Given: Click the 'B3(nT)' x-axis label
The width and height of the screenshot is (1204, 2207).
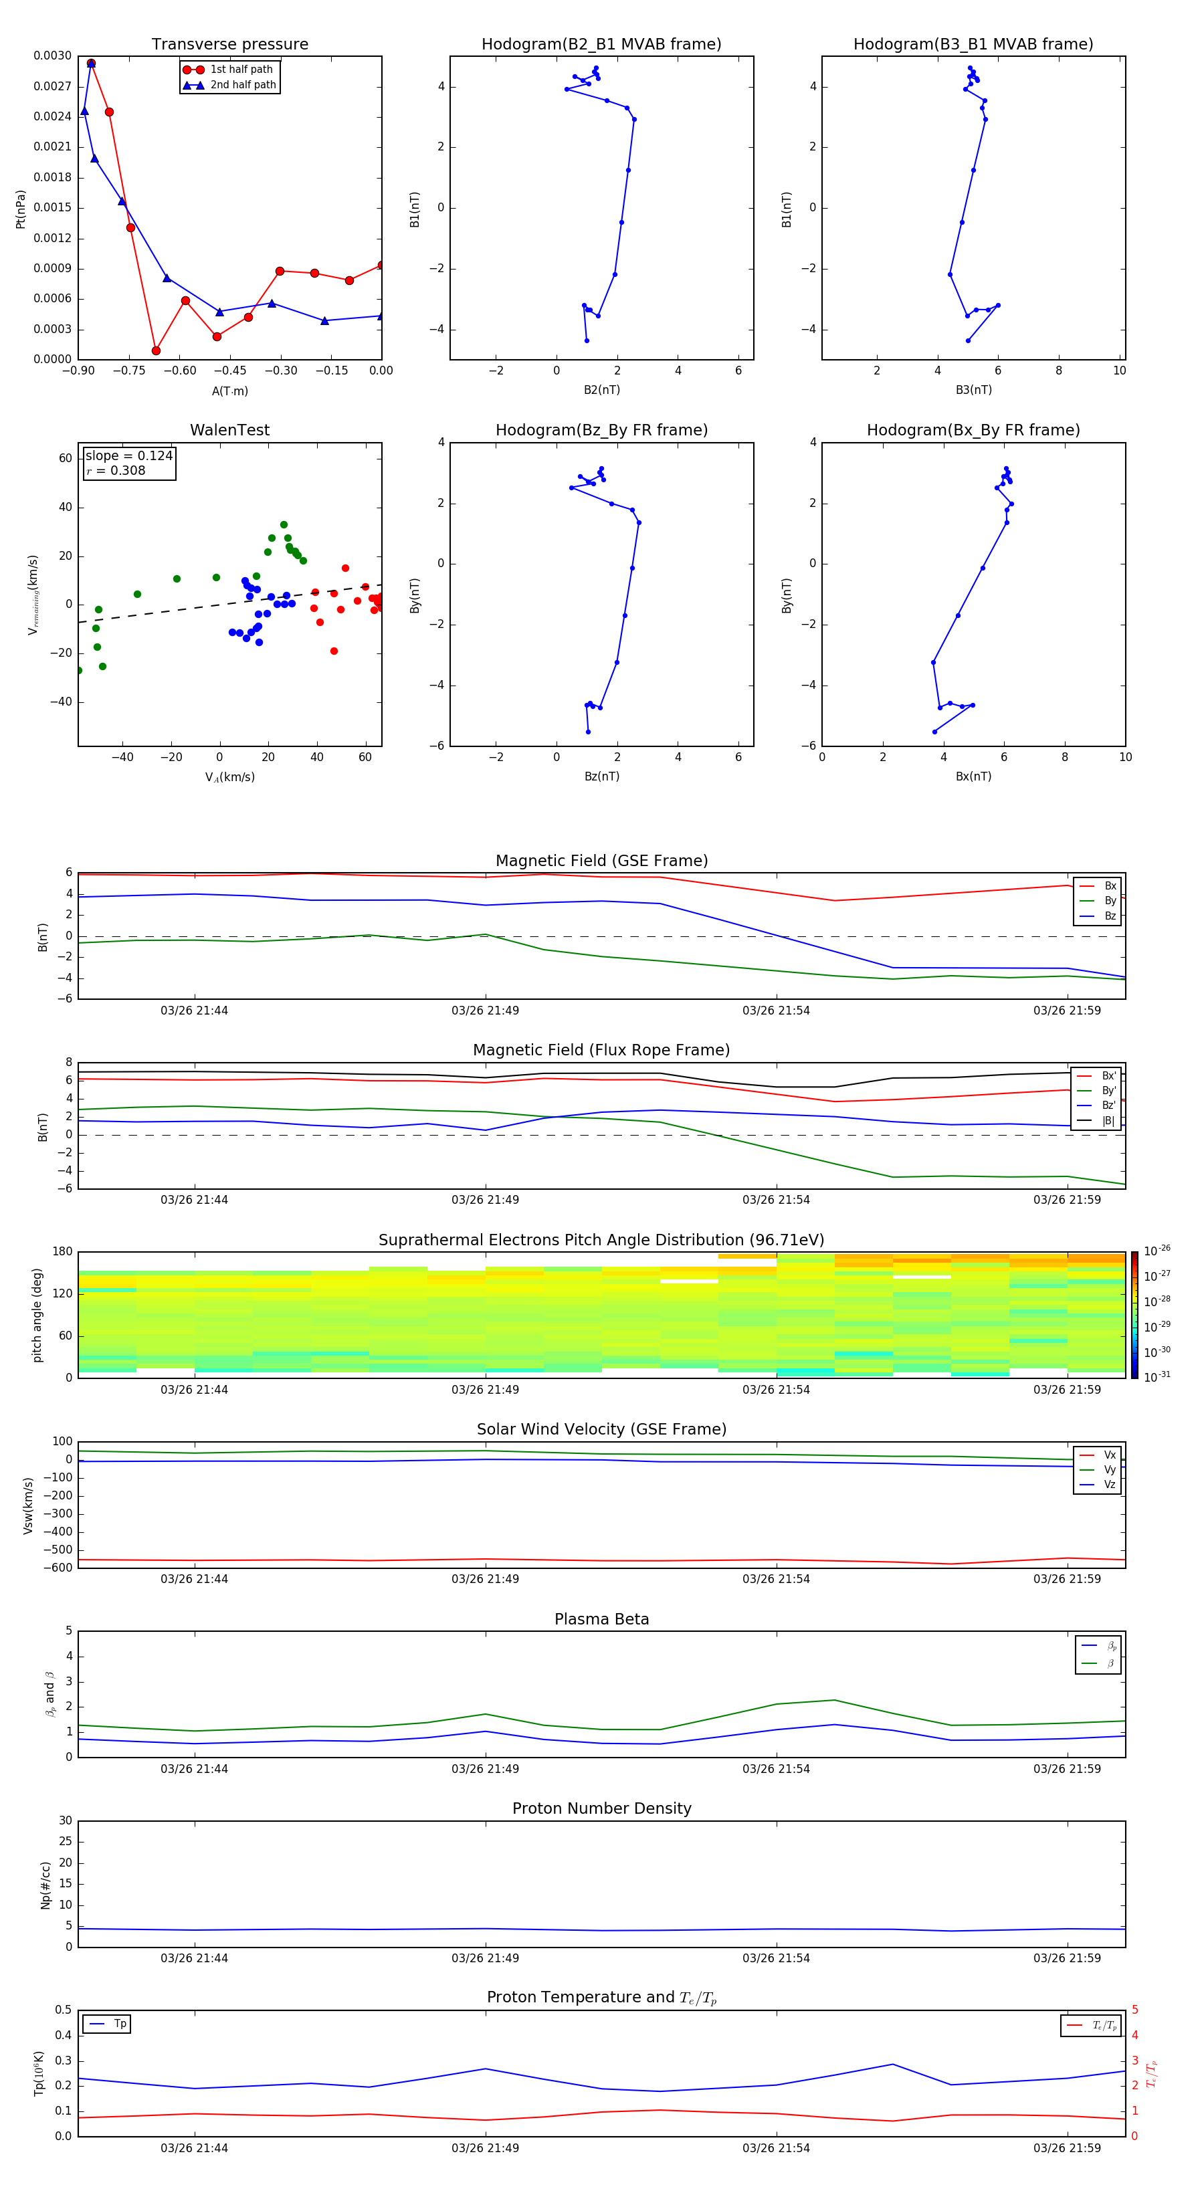Looking at the screenshot, I should 973,390.
